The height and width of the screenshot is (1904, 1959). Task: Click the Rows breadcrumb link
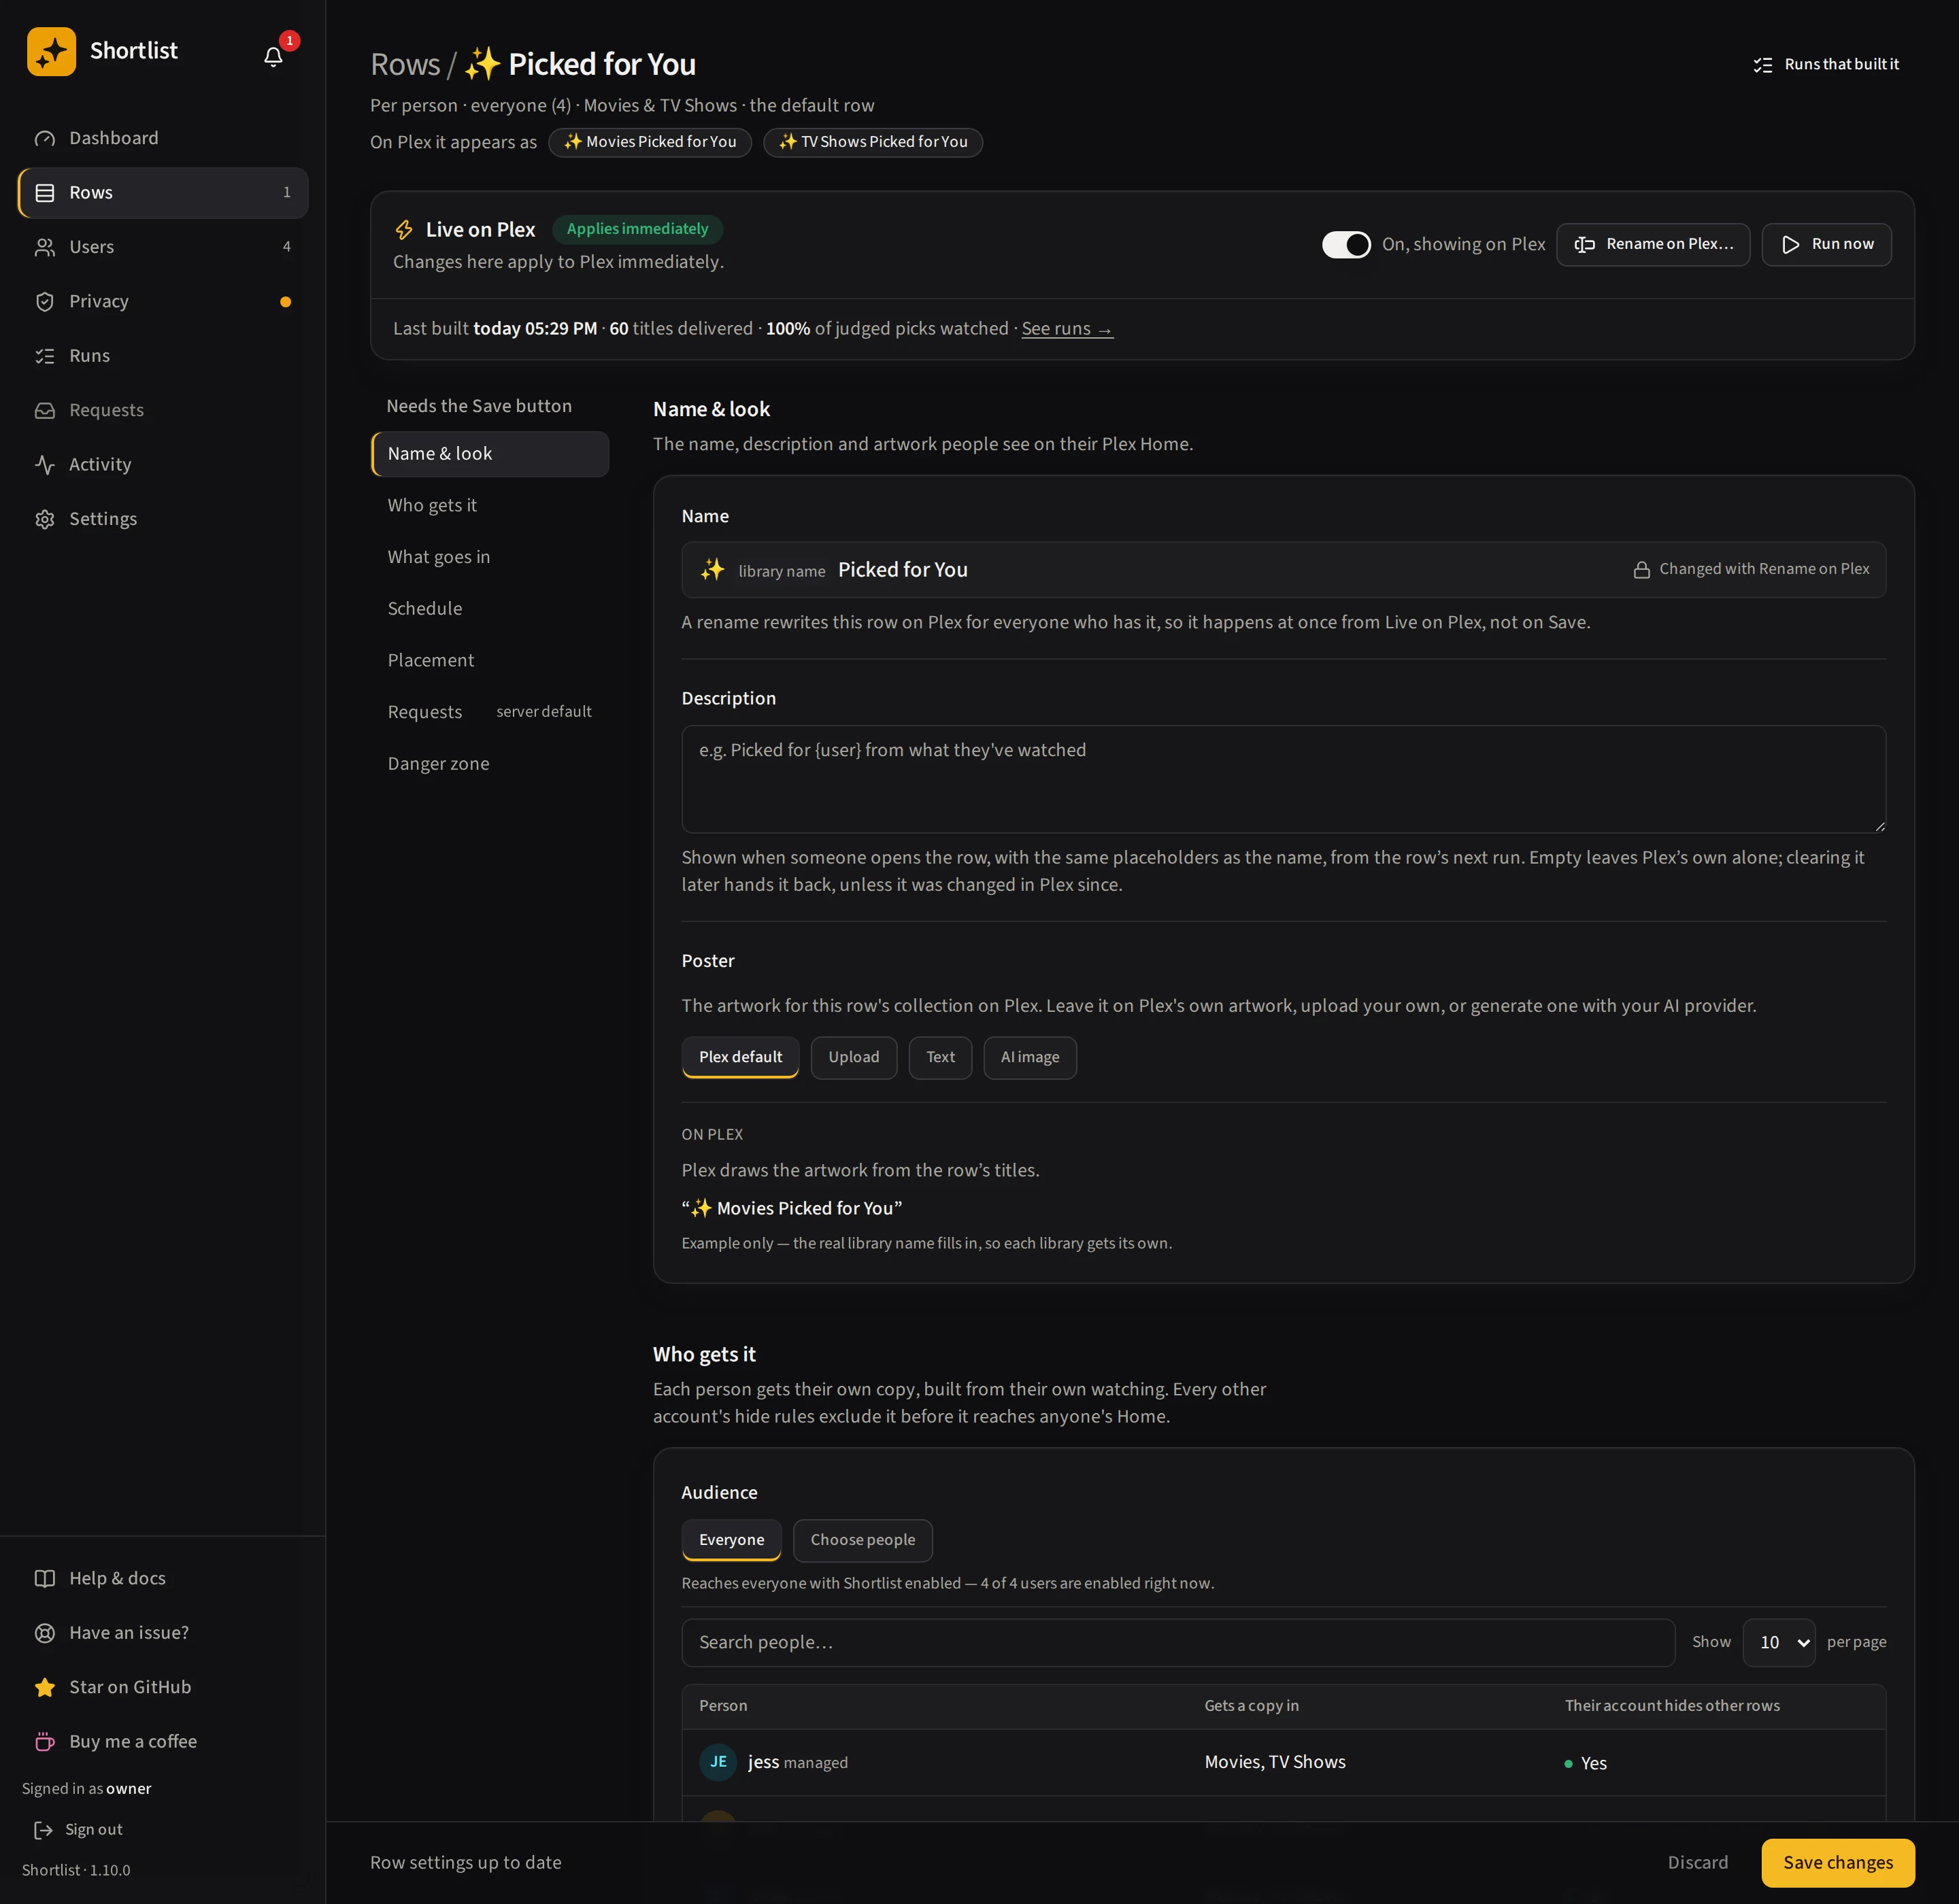(405, 64)
